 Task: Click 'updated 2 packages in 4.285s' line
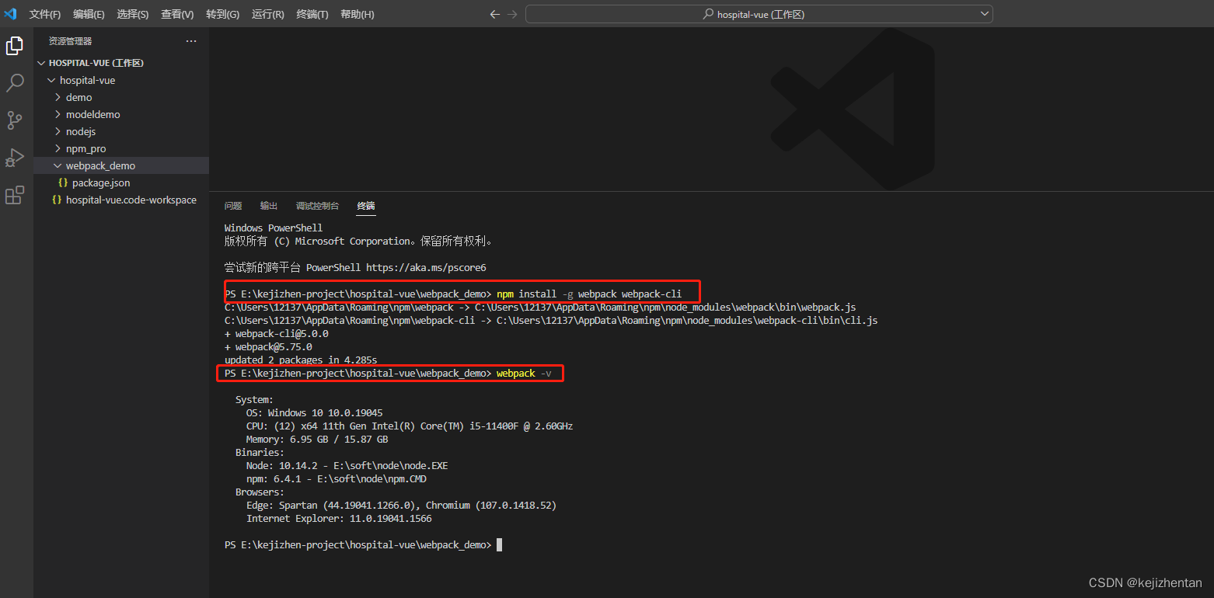click(x=301, y=360)
